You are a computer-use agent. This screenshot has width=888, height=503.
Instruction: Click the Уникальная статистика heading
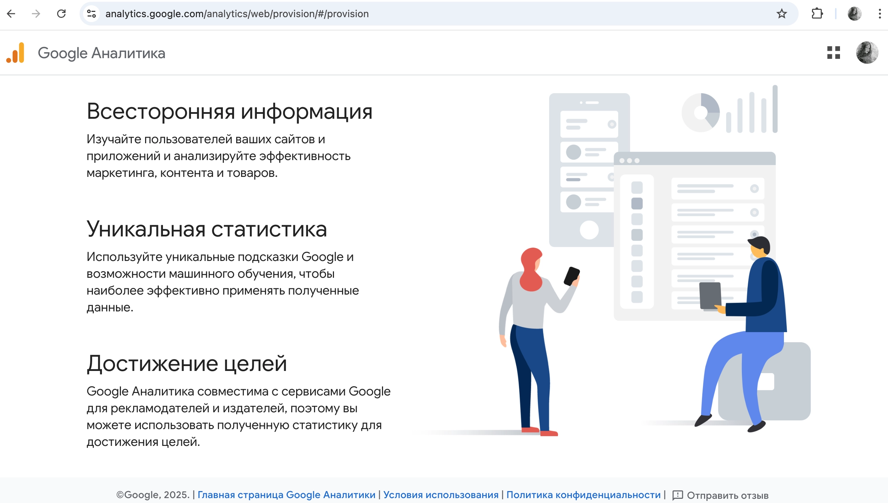tap(207, 229)
